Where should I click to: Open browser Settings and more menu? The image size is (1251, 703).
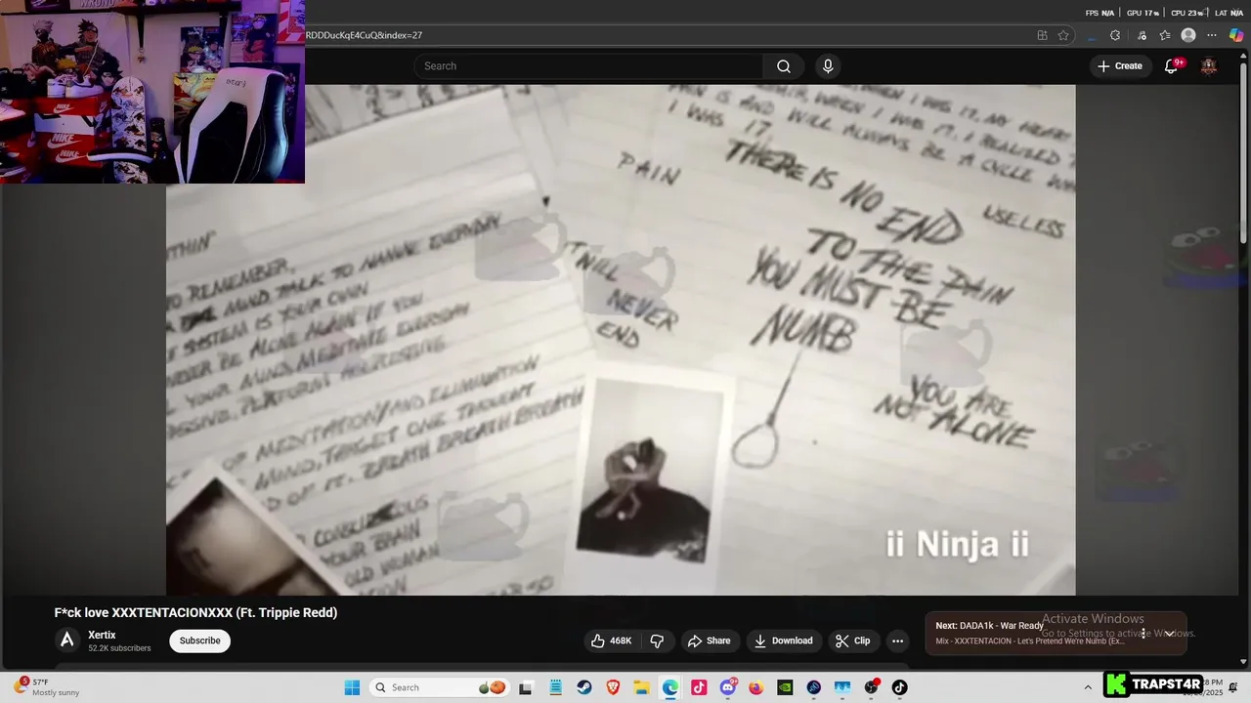coord(1212,35)
